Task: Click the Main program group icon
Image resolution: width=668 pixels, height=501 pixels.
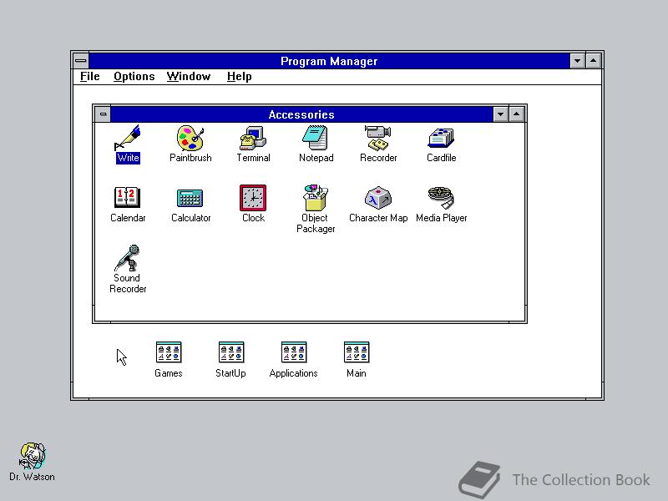Action: pos(357,352)
